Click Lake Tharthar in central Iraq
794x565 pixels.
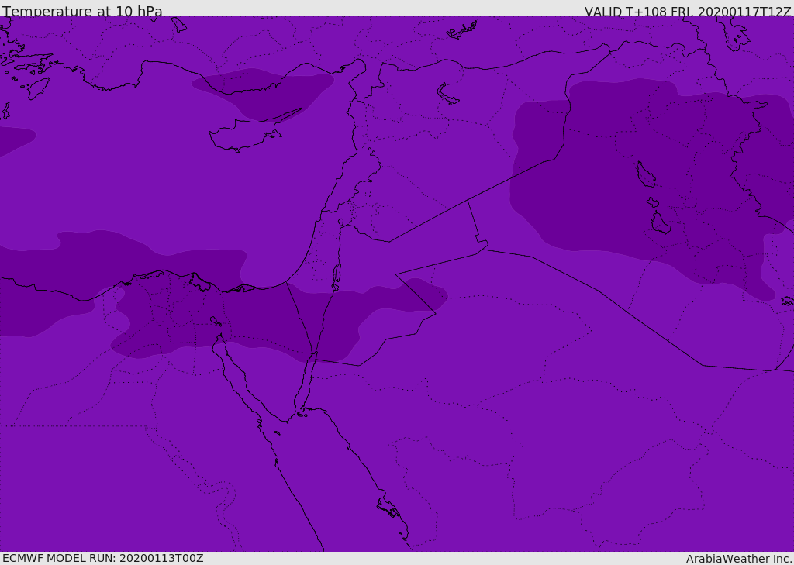click(645, 175)
